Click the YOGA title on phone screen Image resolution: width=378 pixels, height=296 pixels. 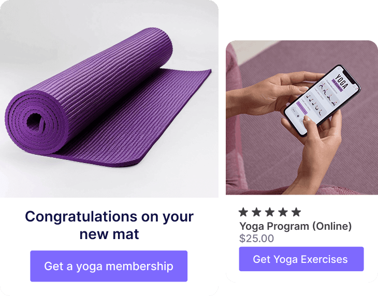(342, 82)
